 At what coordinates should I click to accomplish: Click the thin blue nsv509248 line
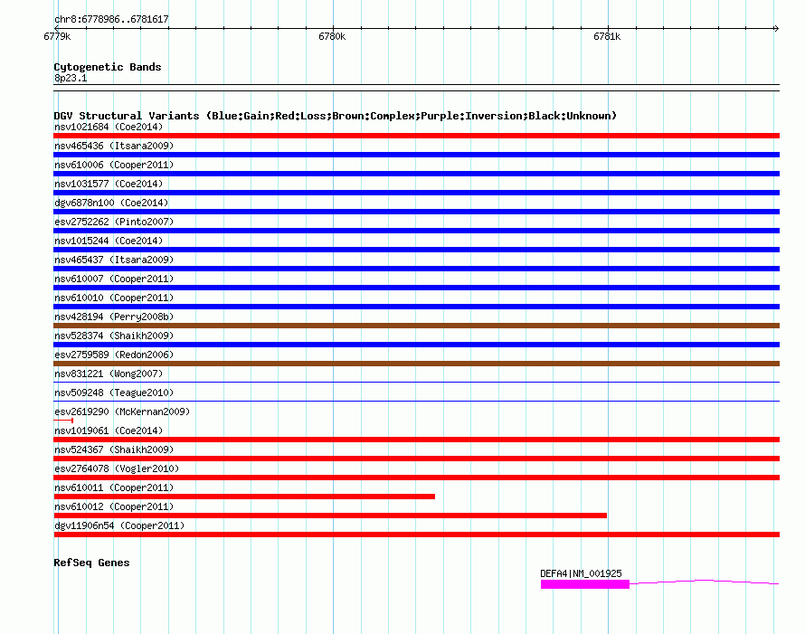tap(416, 401)
